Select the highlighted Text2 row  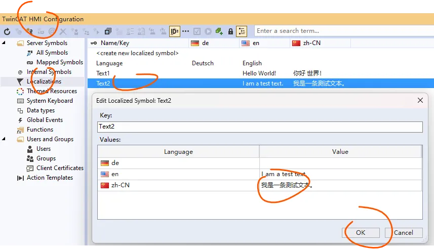(261, 84)
